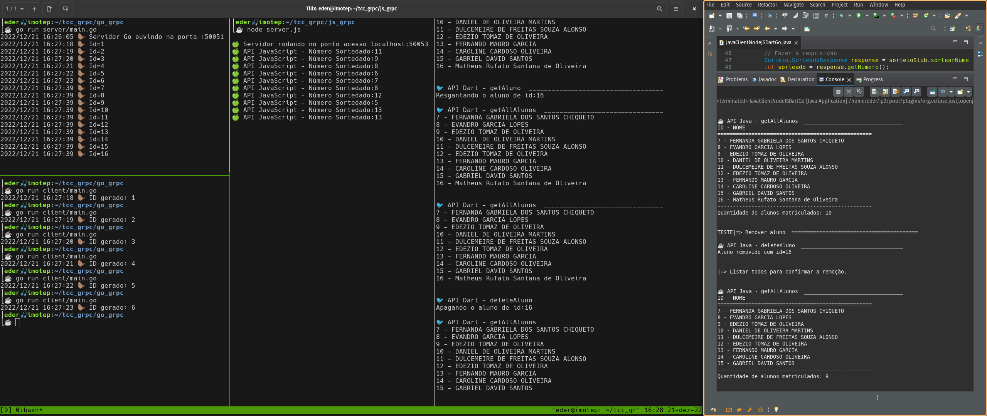987x416 pixels.
Task: Close the JavaClientNodeJSDartGo.java editor tab
Action: [796, 43]
